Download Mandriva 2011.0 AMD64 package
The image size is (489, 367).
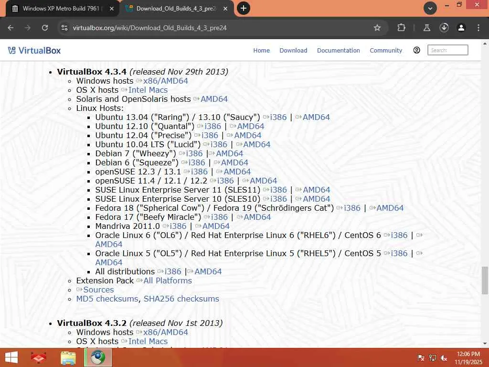tap(216, 226)
